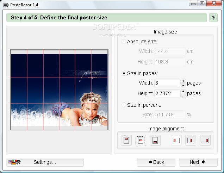The image size is (224, 173).
Task: Click the absolute Width cm field
Action: 170,51
